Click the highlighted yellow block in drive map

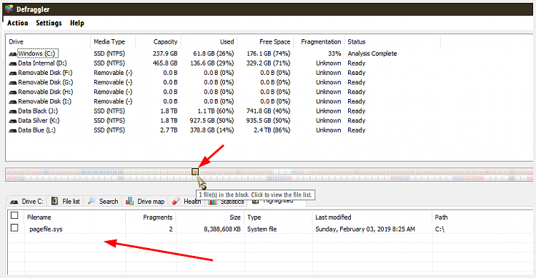tap(195, 172)
